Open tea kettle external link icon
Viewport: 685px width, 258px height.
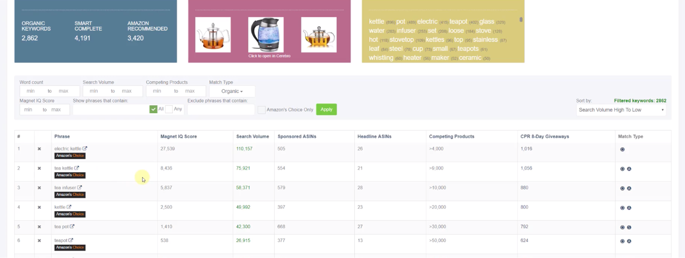click(x=77, y=168)
